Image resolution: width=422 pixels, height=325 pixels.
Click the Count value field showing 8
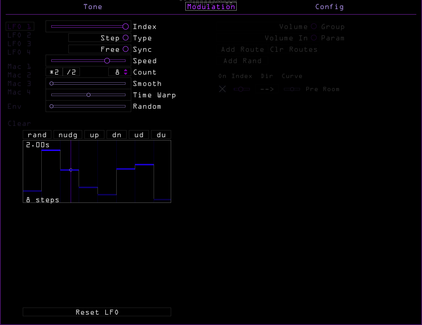117,72
